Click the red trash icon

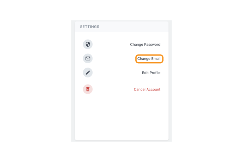point(88,89)
